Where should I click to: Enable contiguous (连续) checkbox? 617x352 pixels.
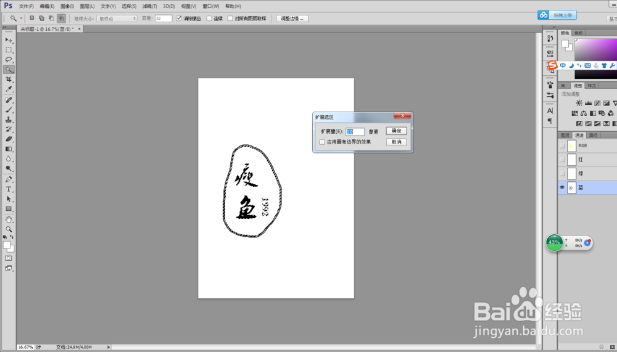tap(209, 18)
